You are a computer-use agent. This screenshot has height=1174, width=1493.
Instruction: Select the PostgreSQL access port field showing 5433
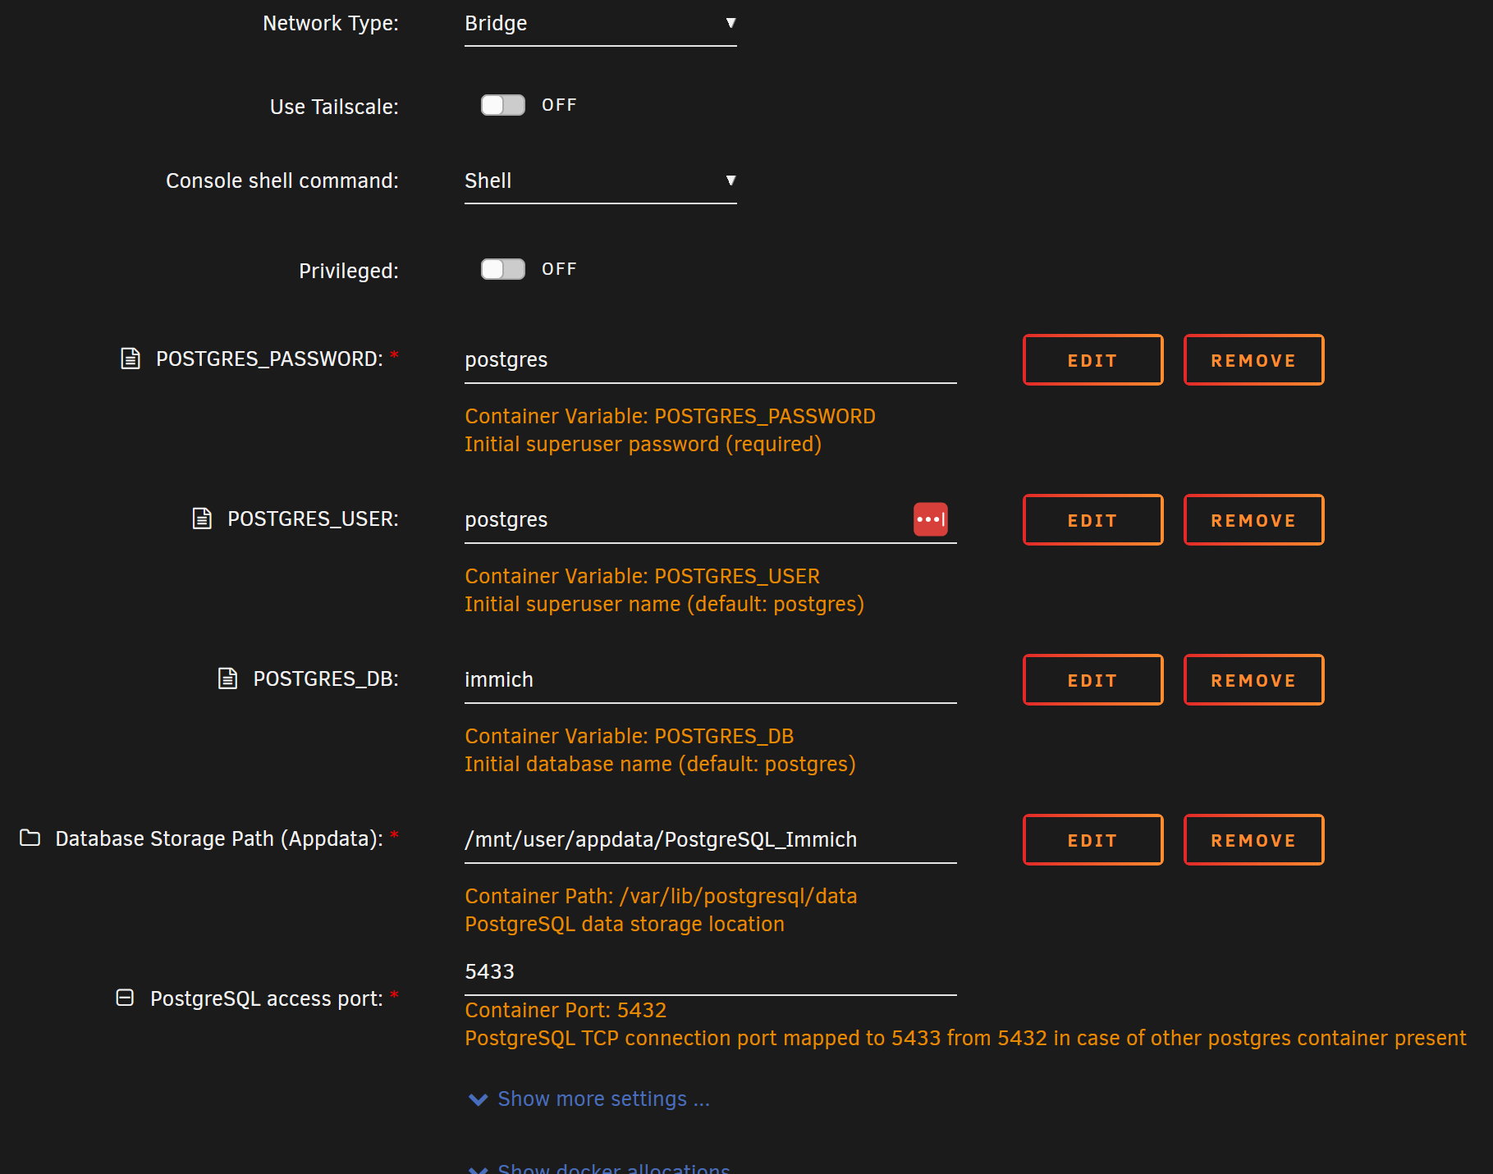click(x=710, y=971)
